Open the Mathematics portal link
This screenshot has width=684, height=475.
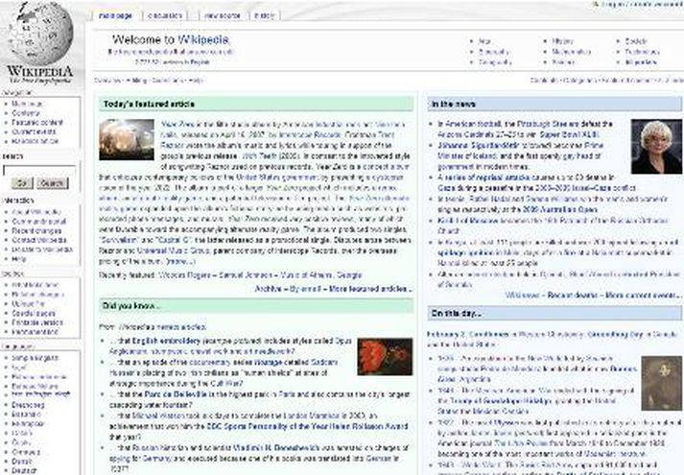[x=572, y=52]
